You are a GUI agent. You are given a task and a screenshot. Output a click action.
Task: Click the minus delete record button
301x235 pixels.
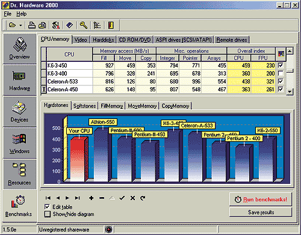(x=102, y=198)
